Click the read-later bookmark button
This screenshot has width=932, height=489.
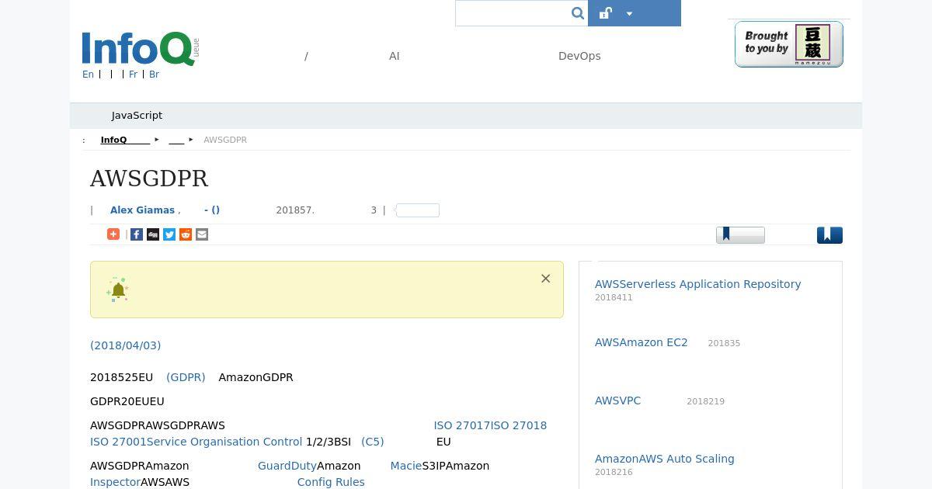click(740, 234)
